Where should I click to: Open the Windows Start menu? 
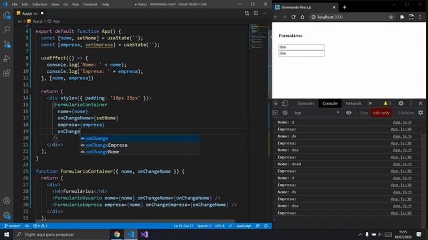coord(7,234)
